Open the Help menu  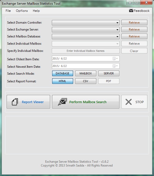tap(36, 11)
